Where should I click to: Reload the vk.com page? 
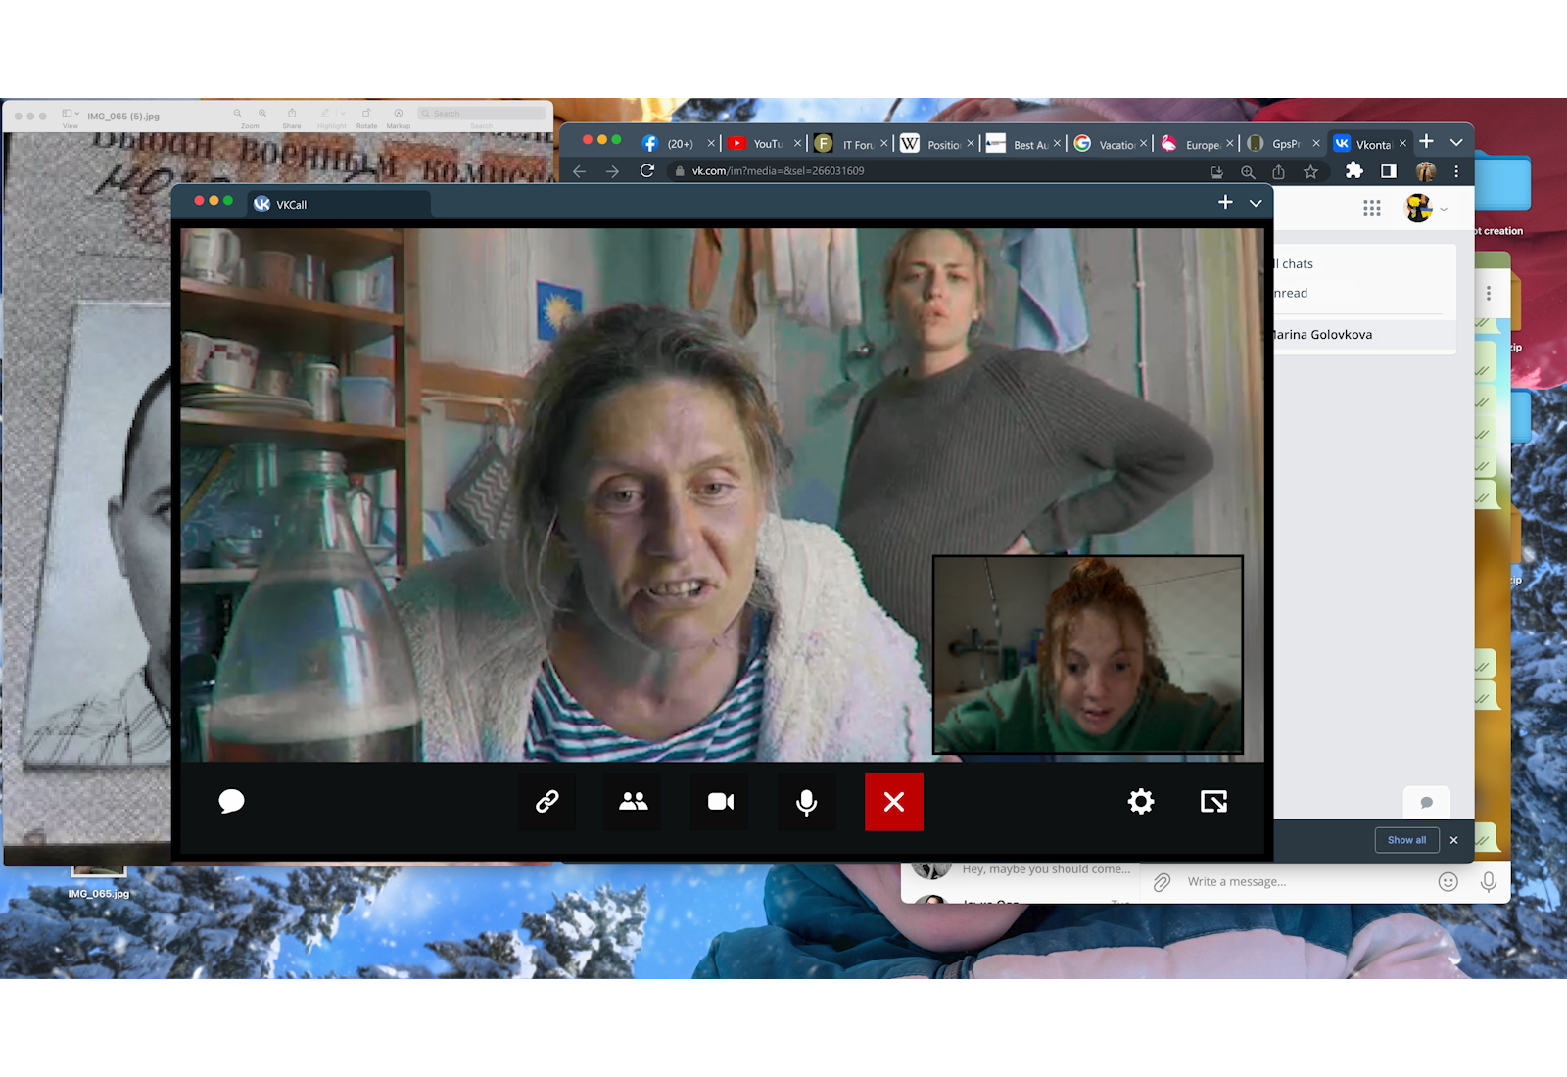(x=646, y=170)
